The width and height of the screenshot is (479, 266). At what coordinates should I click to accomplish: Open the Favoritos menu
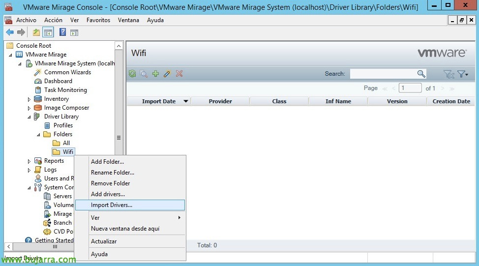pos(98,20)
